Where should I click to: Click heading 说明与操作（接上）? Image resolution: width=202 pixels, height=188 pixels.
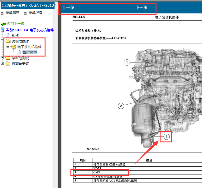[x=89, y=31]
